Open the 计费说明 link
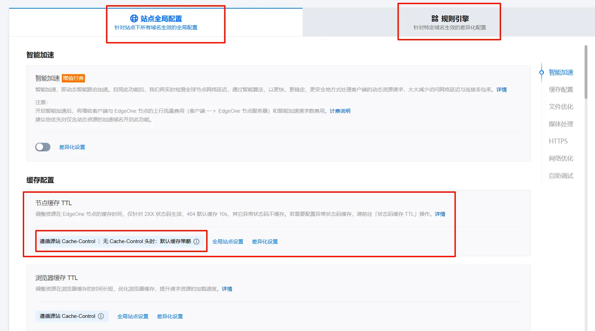The image size is (595, 331). click(x=340, y=111)
